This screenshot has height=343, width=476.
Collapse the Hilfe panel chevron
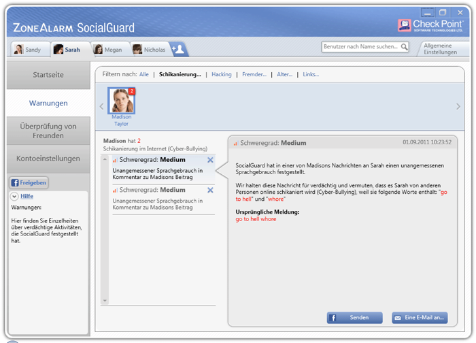pos(14,196)
